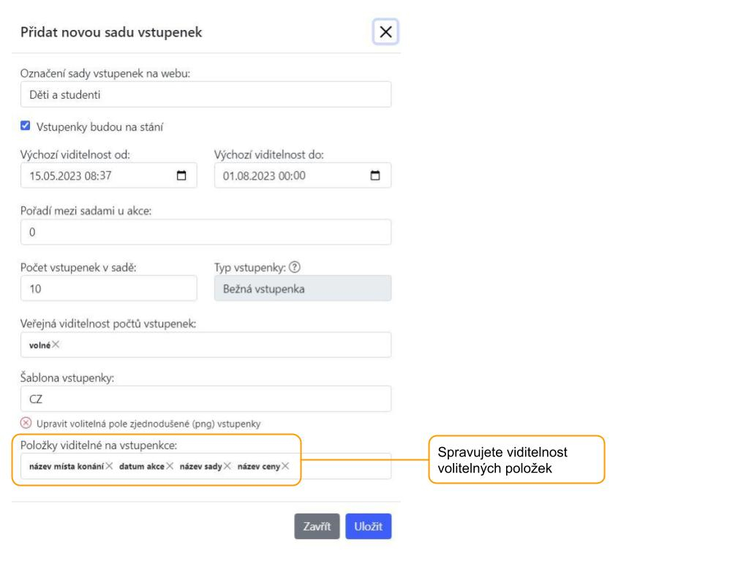Click the Uložit button
This screenshot has width=749, height=561.
click(368, 527)
